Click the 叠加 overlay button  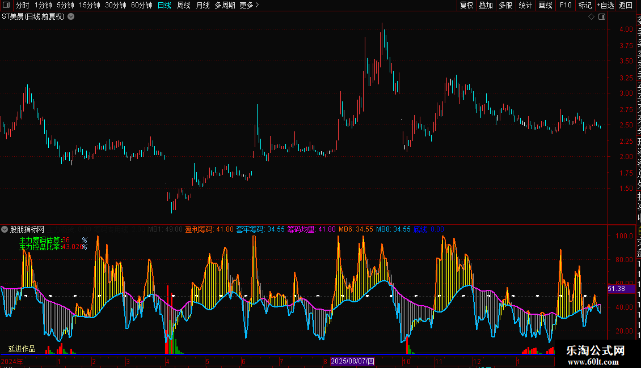pyautogui.click(x=486, y=5)
